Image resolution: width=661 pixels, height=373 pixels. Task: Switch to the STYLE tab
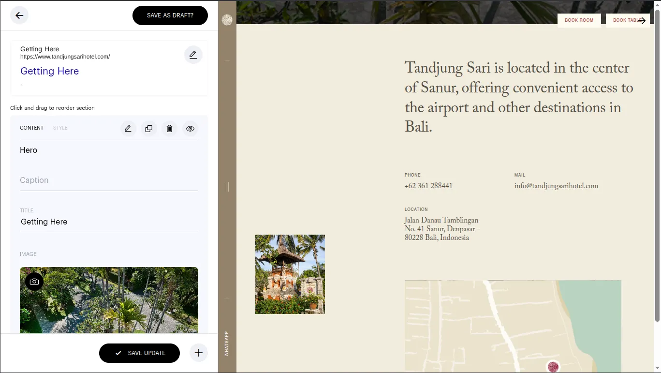pyautogui.click(x=60, y=128)
